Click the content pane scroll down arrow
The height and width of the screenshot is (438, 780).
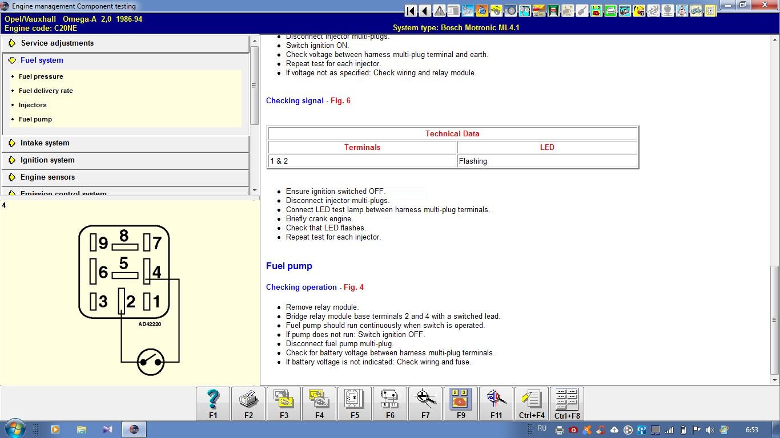click(x=775, y=380)
